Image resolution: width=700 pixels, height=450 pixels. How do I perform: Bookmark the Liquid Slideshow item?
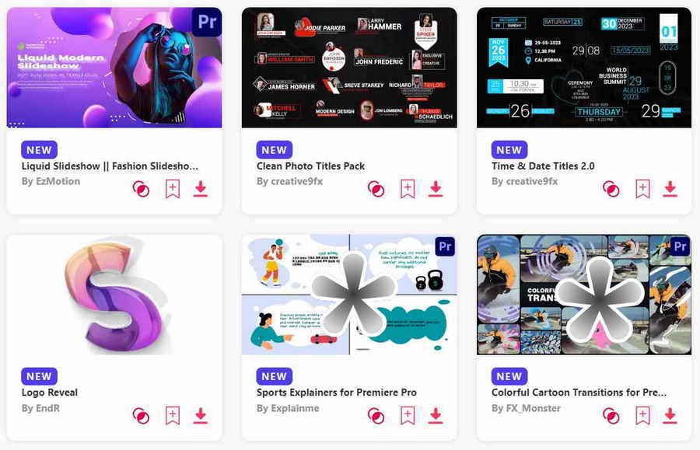click(173, 189)
